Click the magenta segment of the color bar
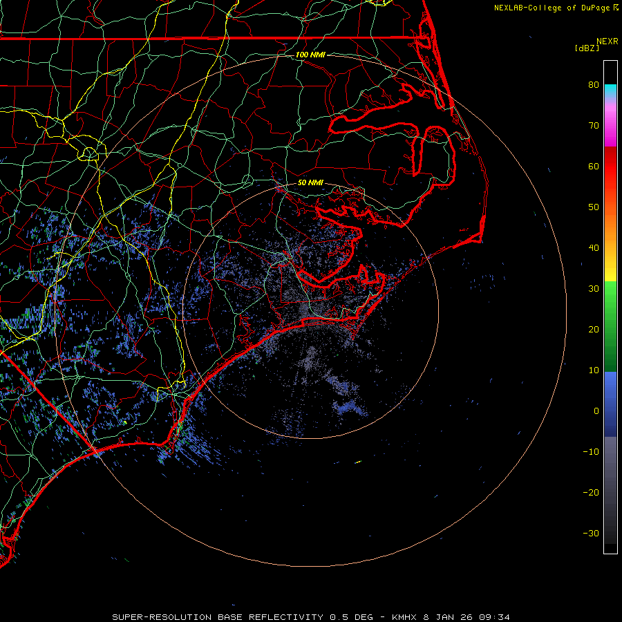Image resolution: width=622 pixels, height=622 pixels. (x=610, y=127)
